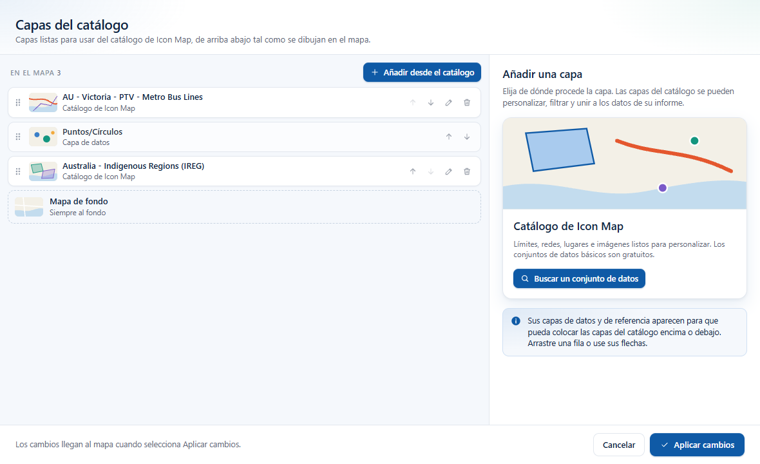Click the info icon in the hint box

coord(516,321)
